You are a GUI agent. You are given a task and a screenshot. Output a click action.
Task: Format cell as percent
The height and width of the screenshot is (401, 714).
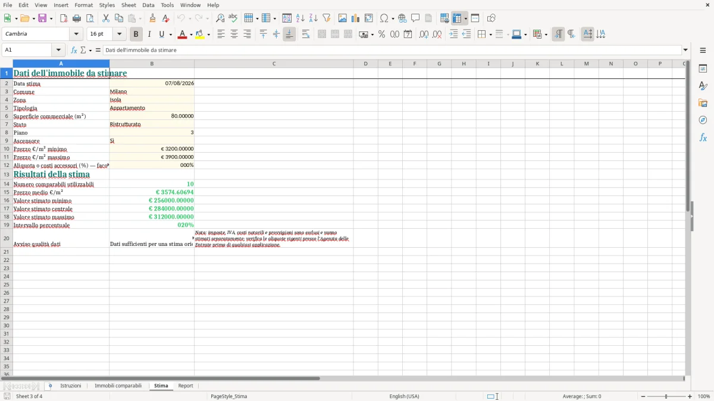coord(381,34)
